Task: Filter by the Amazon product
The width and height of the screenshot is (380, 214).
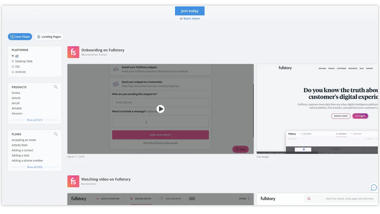Action: tap(17, 114)
